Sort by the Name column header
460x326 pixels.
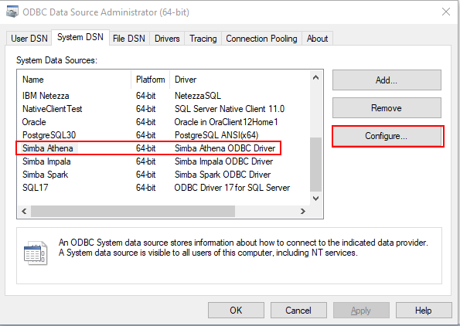point(74,80)
